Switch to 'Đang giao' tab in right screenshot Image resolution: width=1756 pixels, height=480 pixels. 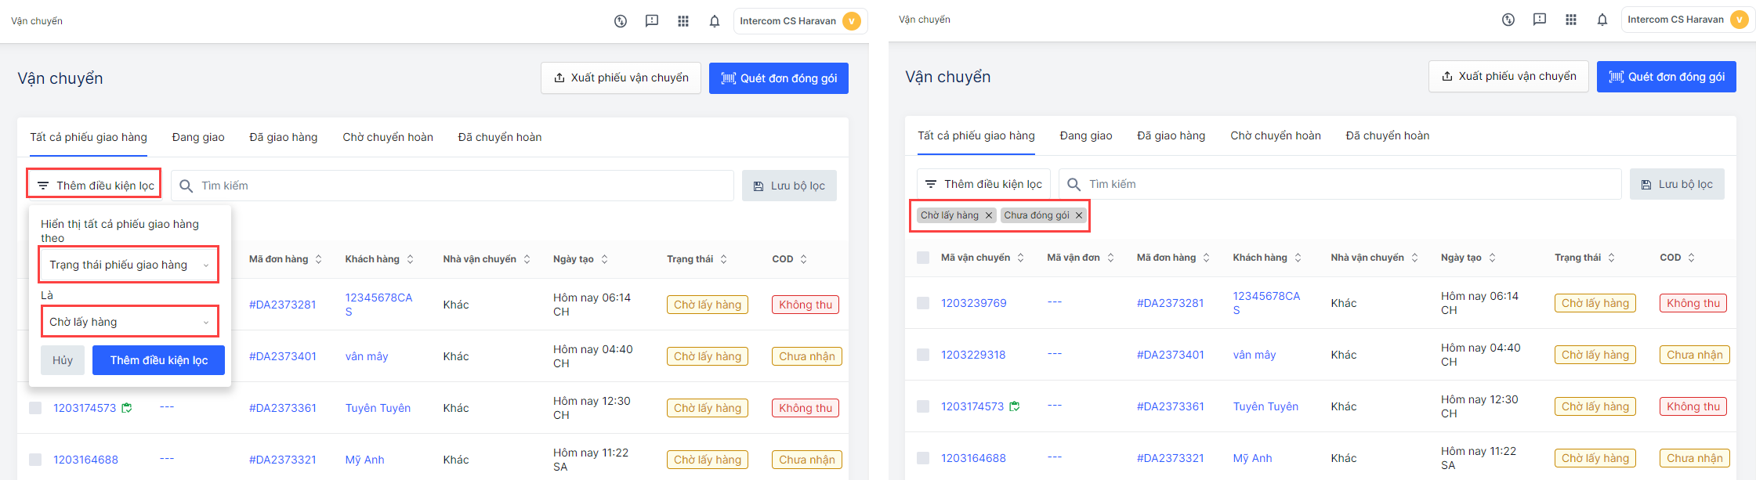pyautogui.click(x=1086, y=135)
